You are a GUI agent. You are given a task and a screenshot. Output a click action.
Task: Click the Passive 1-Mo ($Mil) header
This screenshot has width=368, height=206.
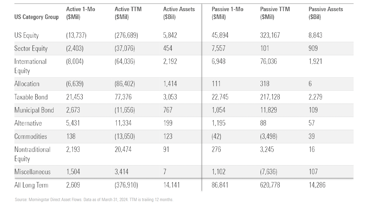(x=227, y=13)
